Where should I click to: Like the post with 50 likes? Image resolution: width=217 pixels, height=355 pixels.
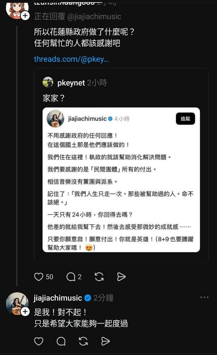pyautogui.click(x=39, y=277)
